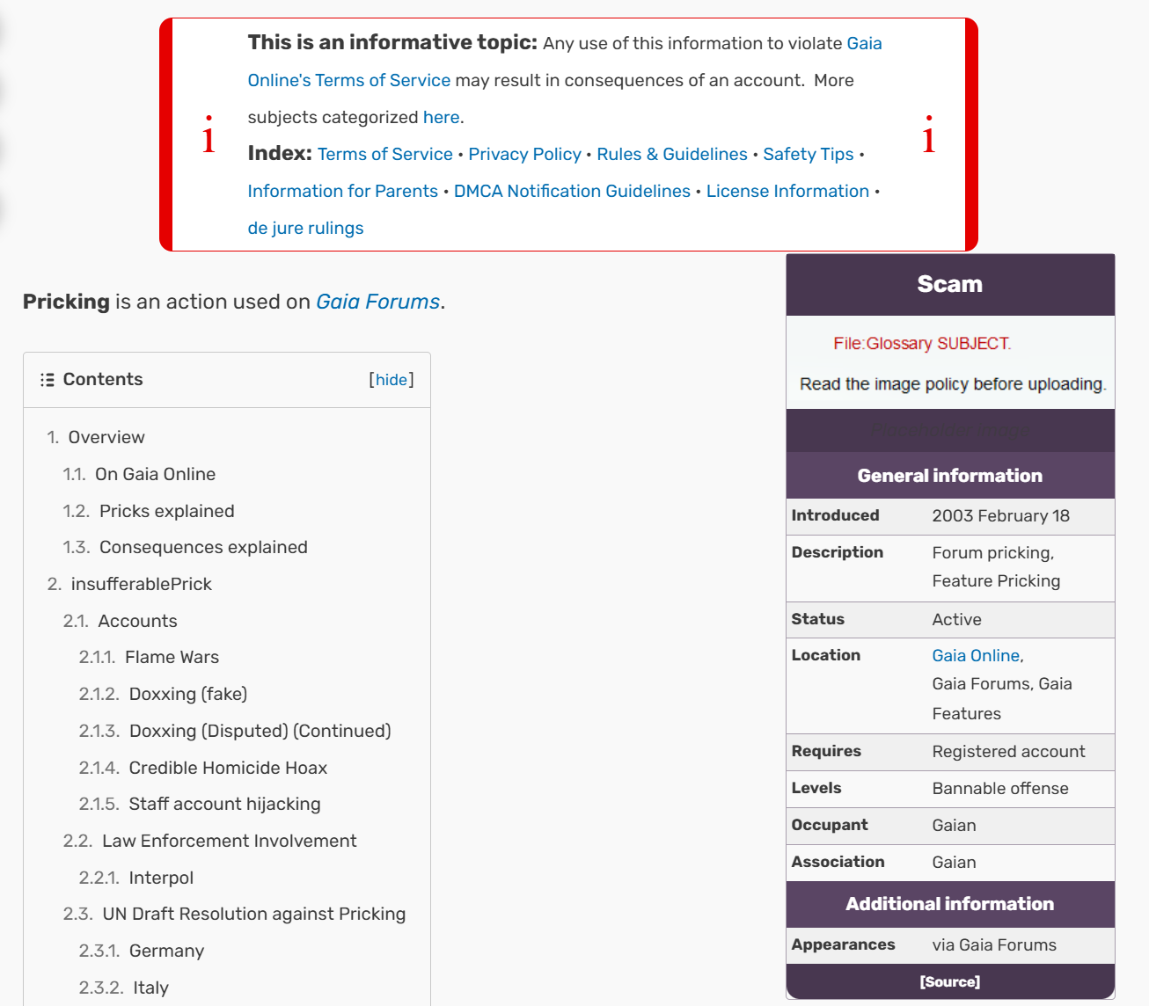Open License Information link

787,191
